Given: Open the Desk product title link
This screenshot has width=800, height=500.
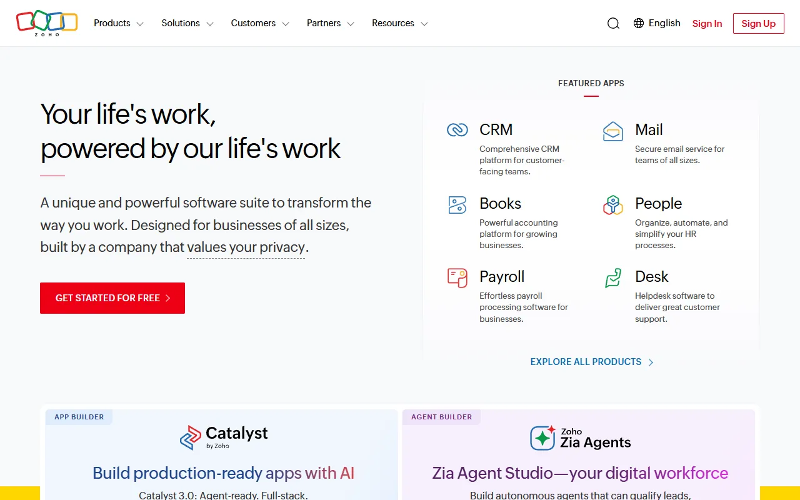Looking at the screenshot, I should tap(652, 276).
